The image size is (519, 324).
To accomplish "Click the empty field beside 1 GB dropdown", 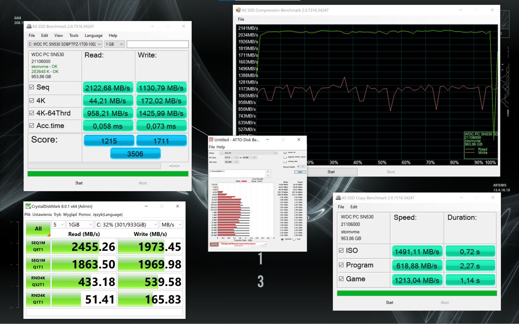I will pyautogui.click(x=158, y=44).
